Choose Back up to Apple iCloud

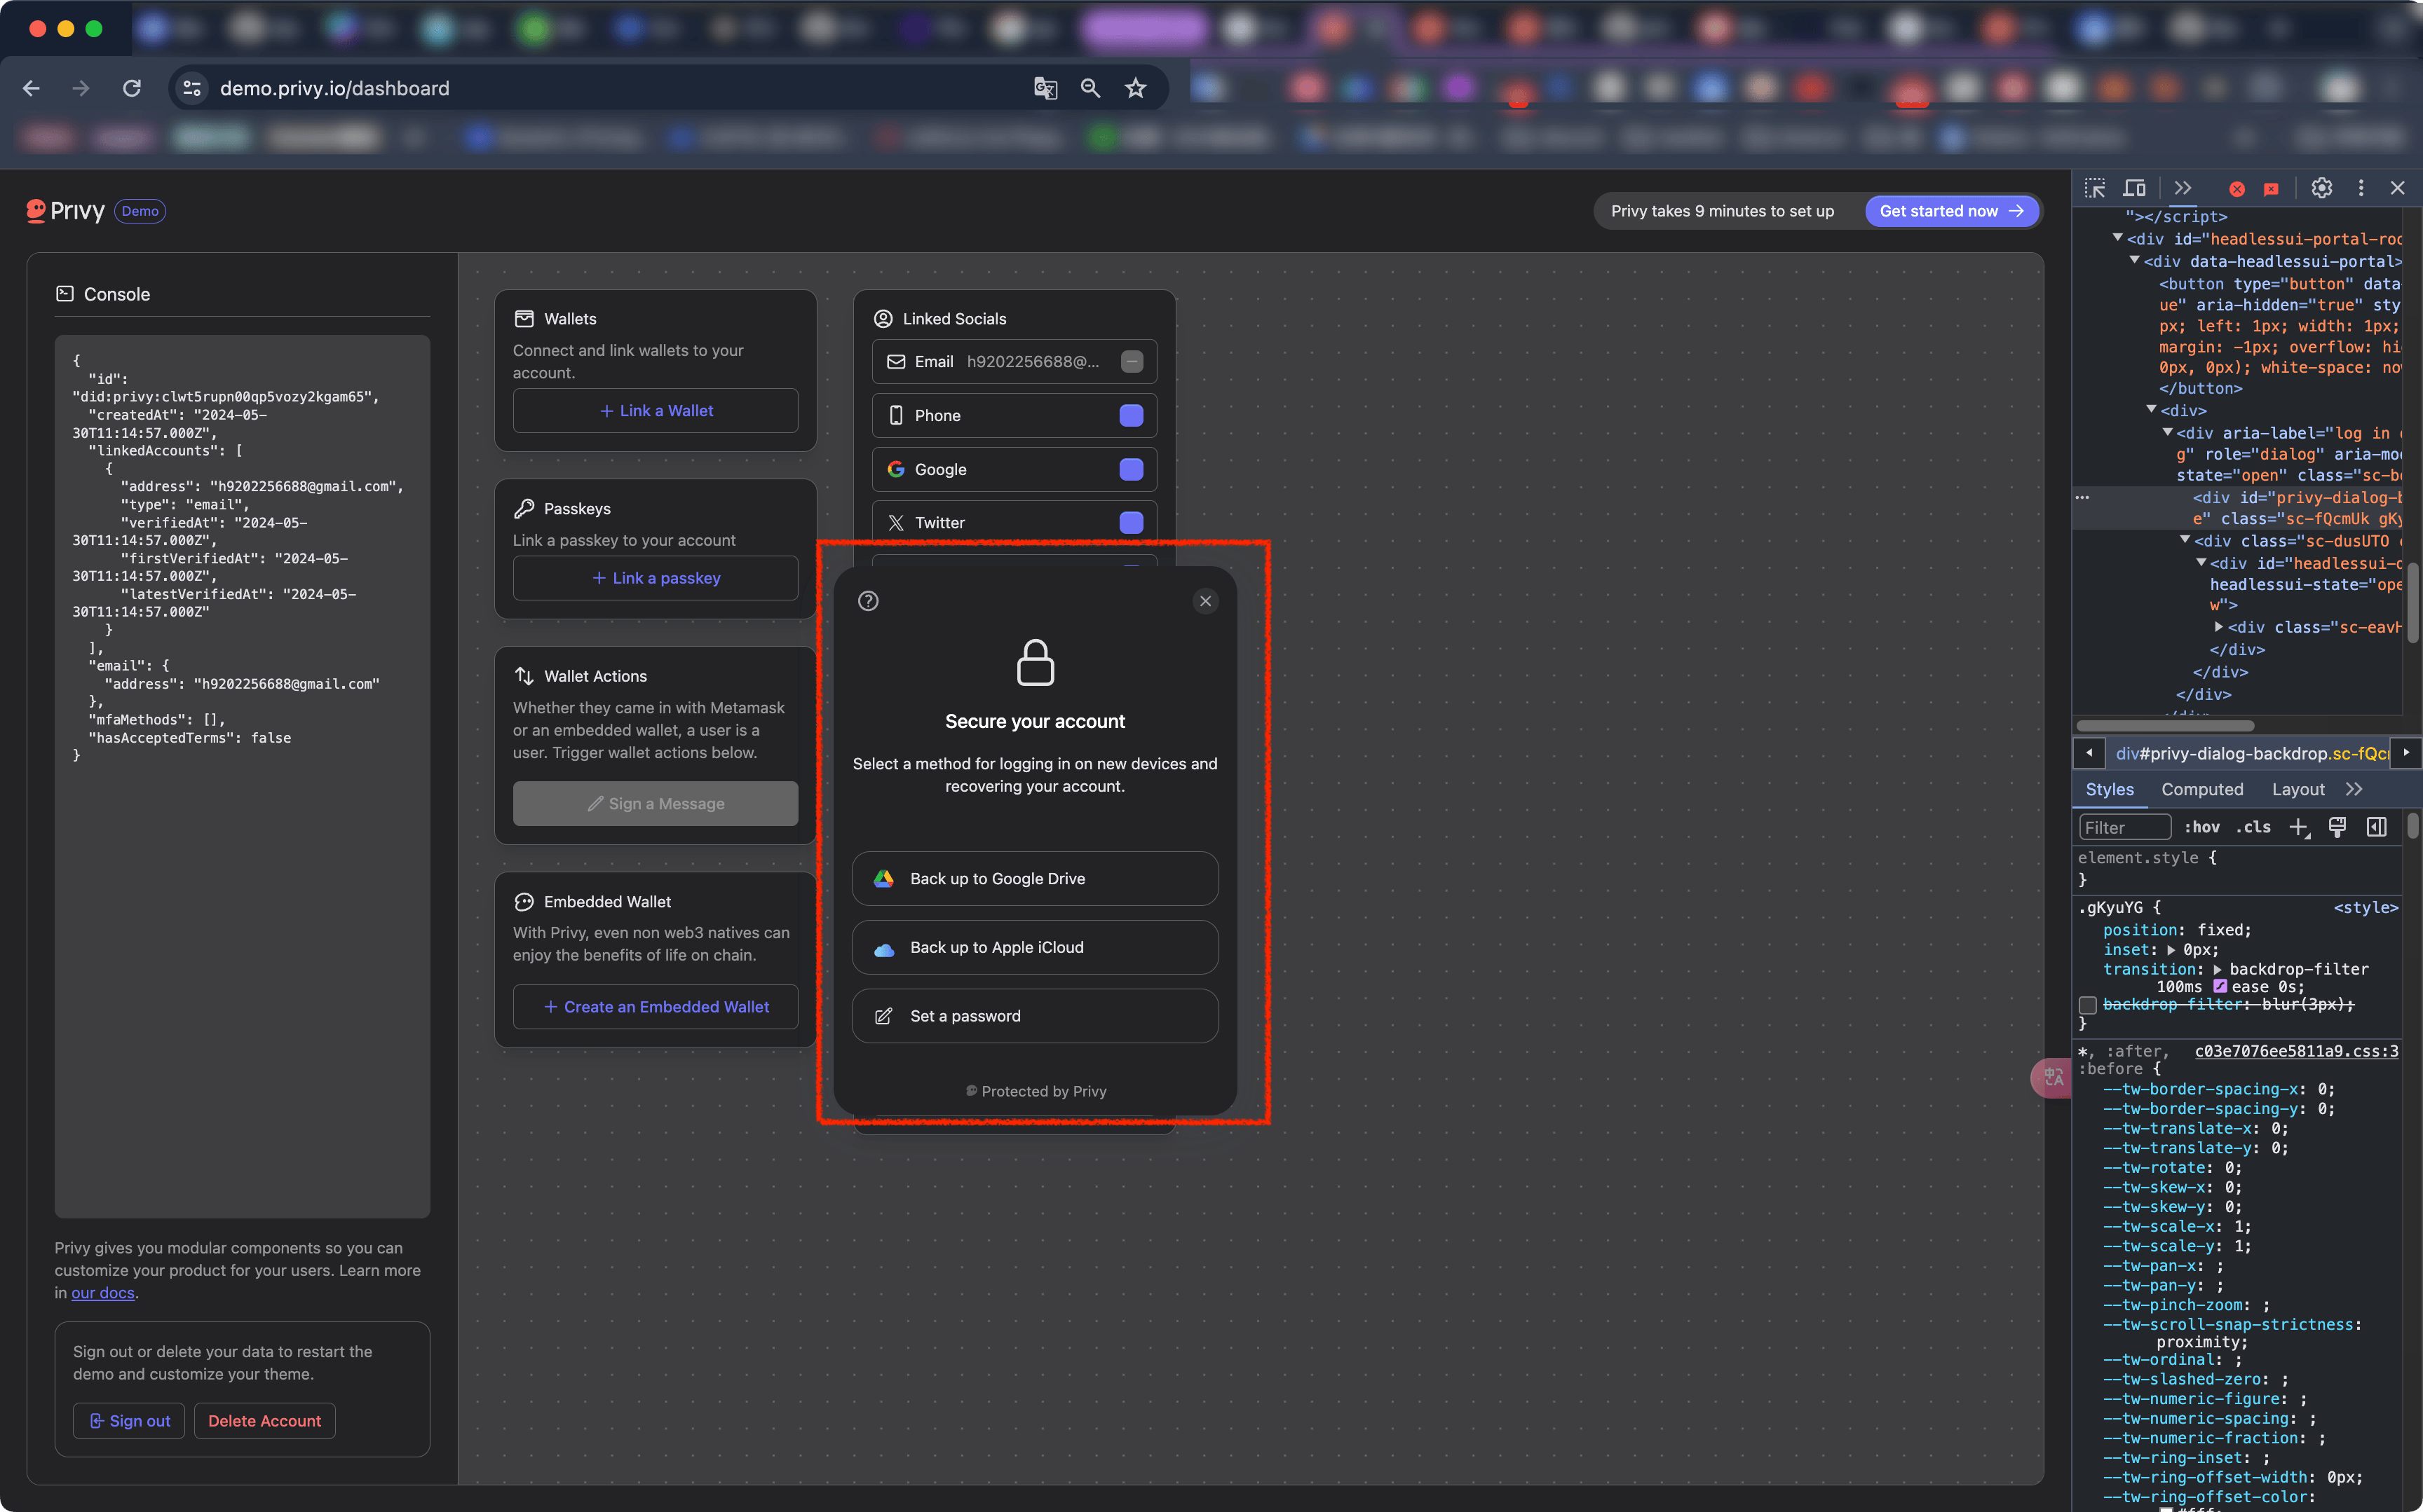pos(1034,947)
